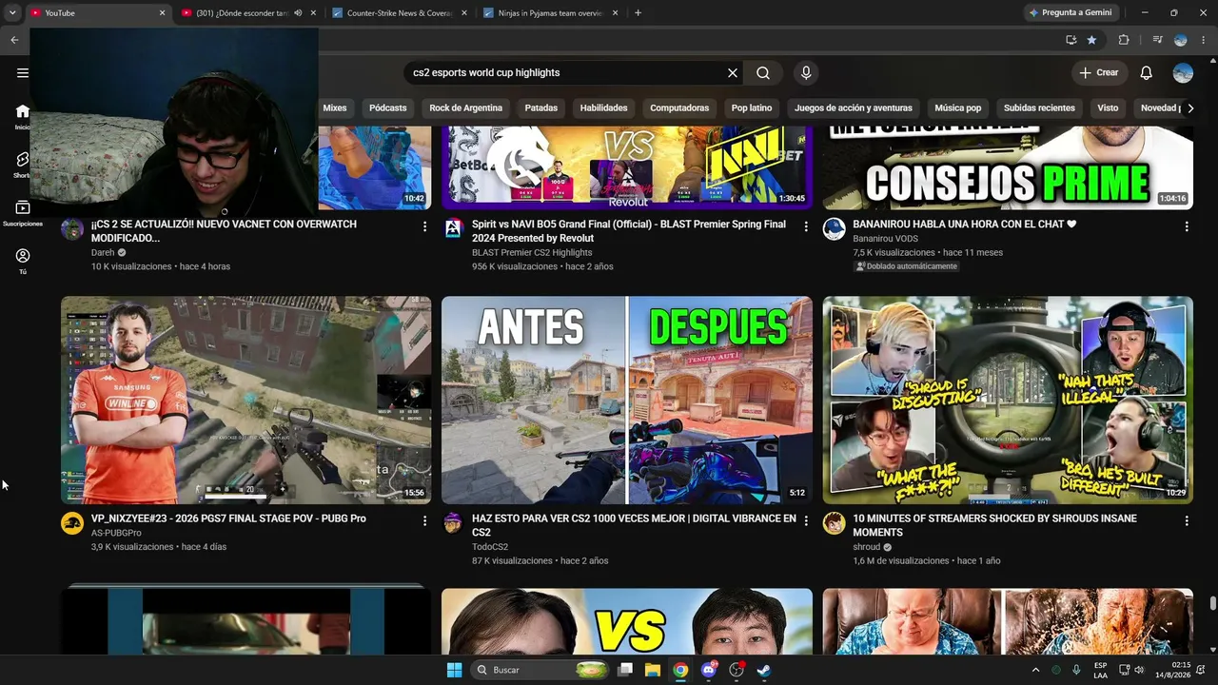Select the Rock de Argentina chip

pos(466,108)
